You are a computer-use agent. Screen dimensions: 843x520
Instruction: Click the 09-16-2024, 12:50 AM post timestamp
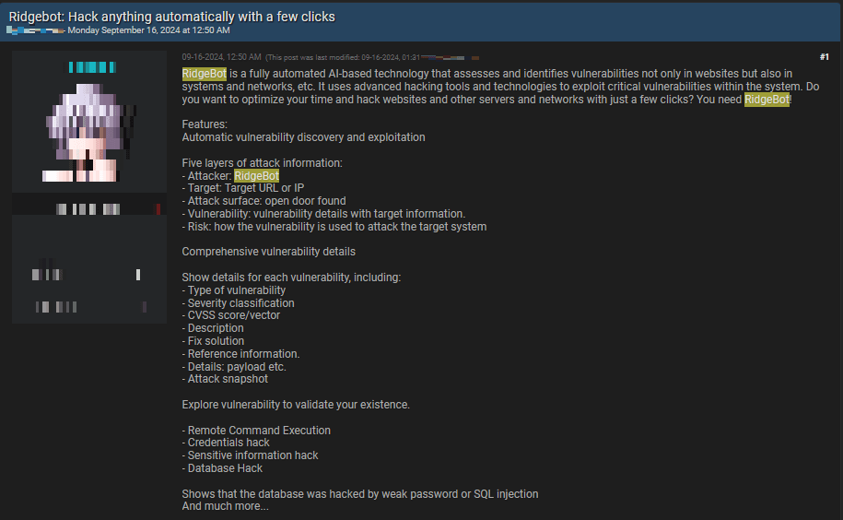pyautogui.click(x=221, y=57)
